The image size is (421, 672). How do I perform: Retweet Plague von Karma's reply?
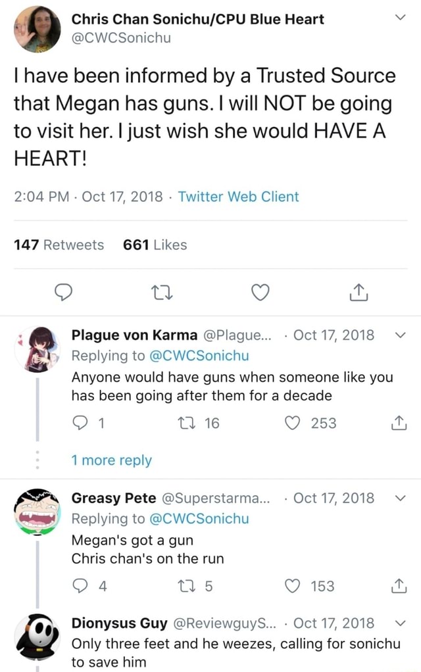click(x=187, y=423)
